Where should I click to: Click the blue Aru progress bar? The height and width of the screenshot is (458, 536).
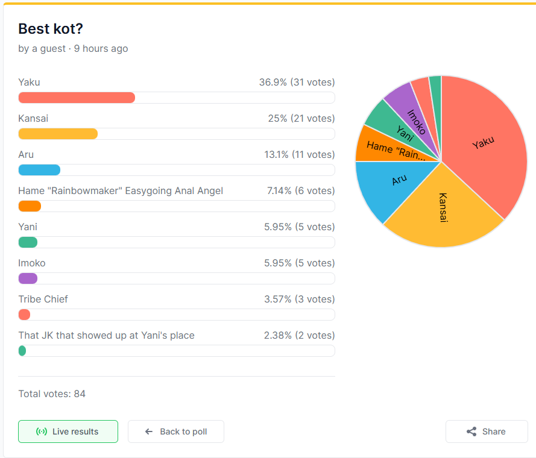pyautogui.click(x=39, y=170)
